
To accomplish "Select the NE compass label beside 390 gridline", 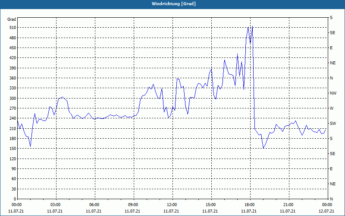I will click(x=332, y=63).
